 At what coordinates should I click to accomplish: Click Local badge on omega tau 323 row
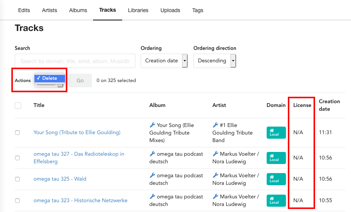pyautogui.click(x=276, y=201)
